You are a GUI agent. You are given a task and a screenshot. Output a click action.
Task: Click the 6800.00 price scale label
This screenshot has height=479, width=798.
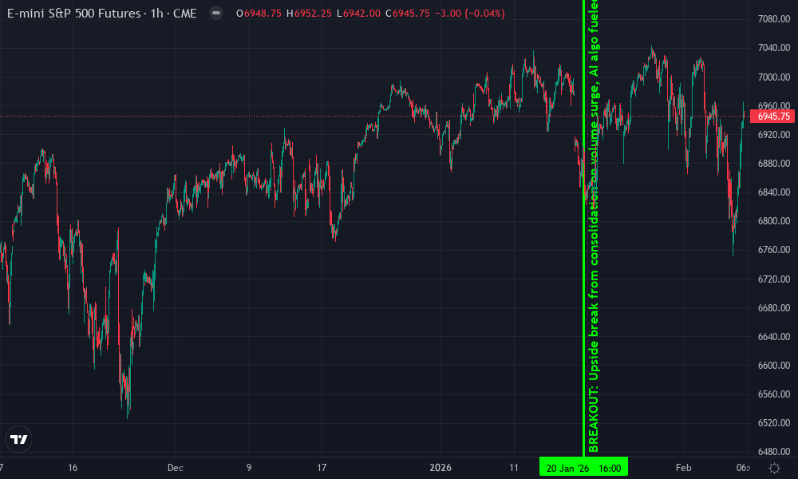773,221
